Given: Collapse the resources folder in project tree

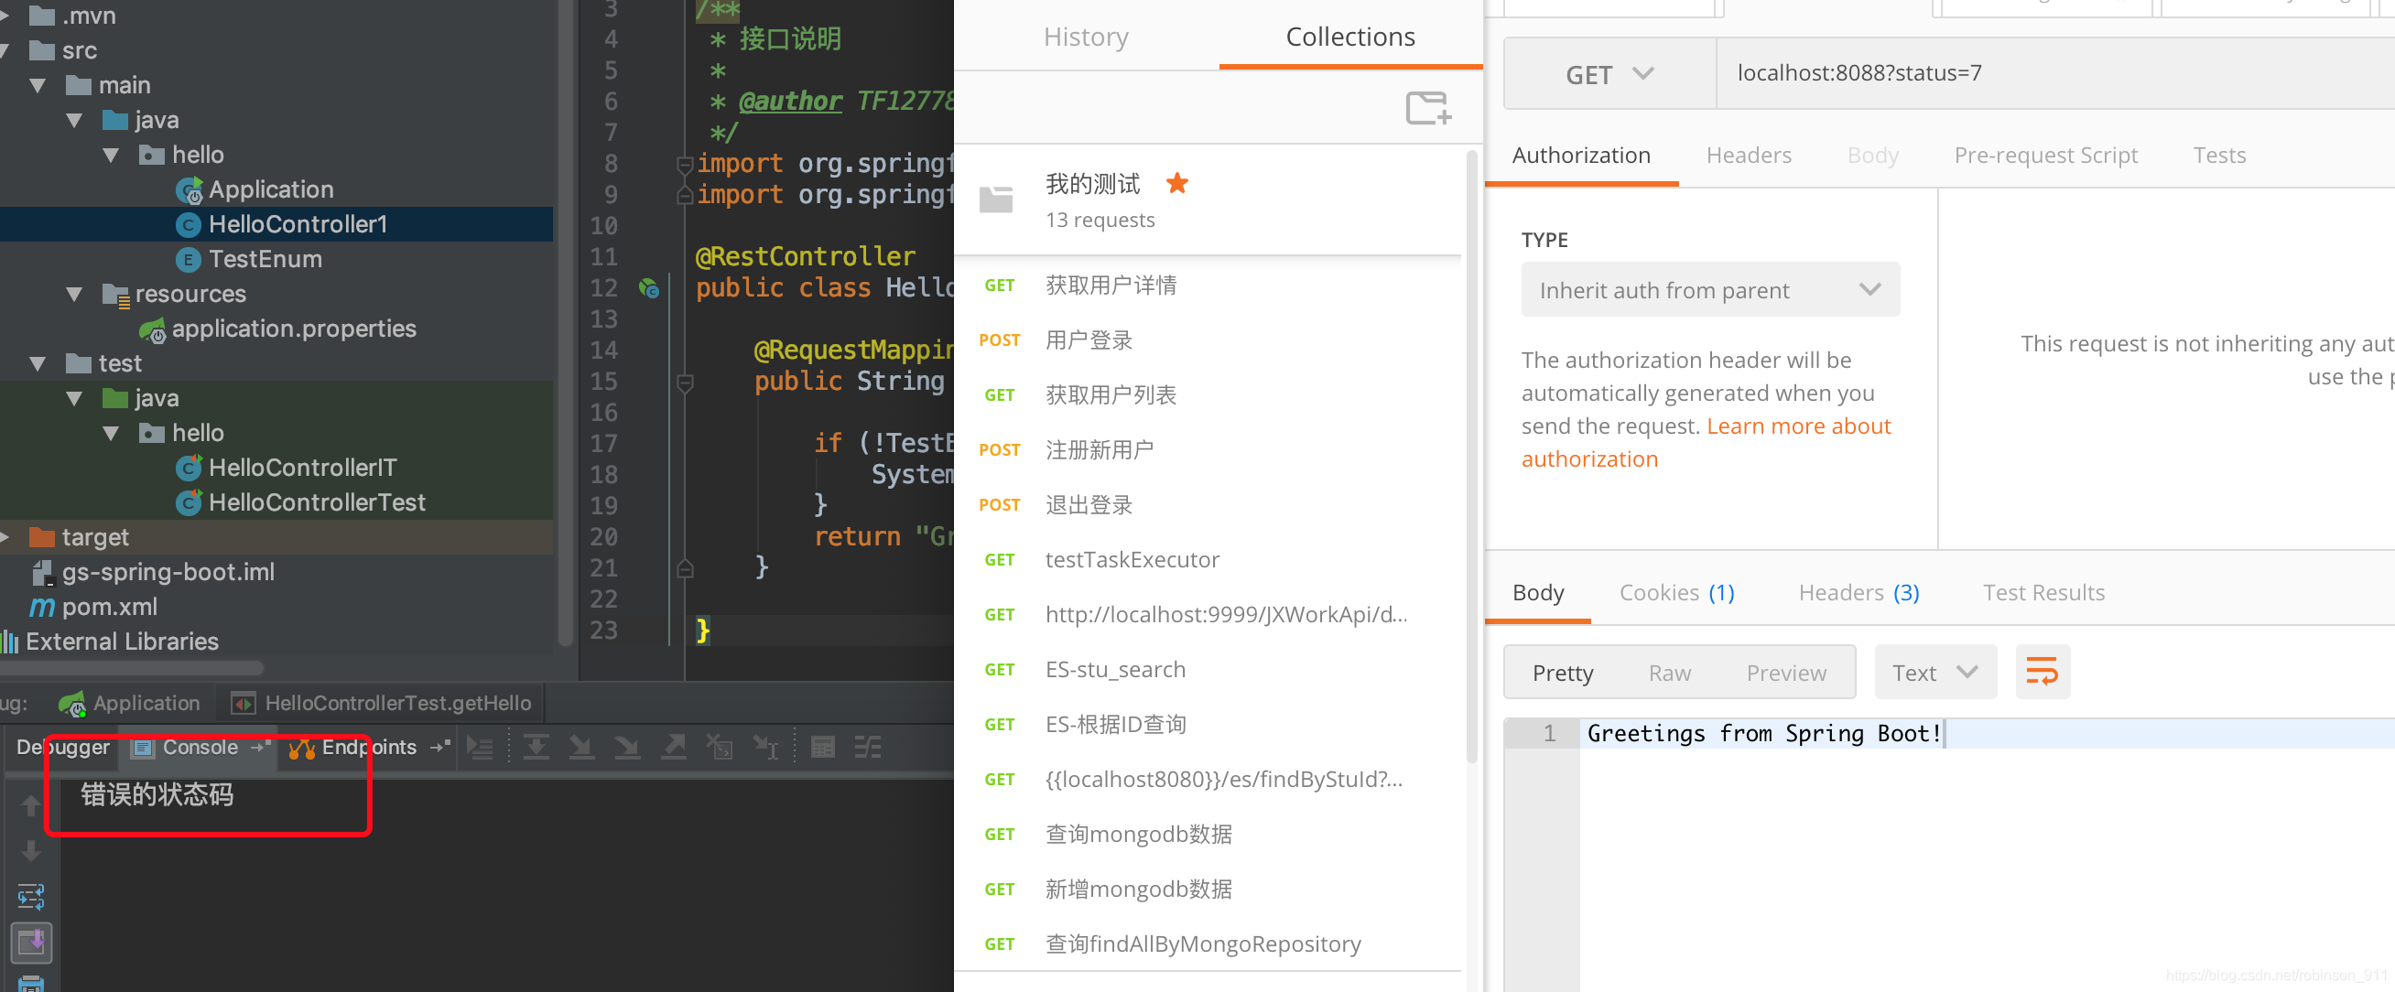Looking at the screenshot, I should pyautogui.click(x=74, y=294).
